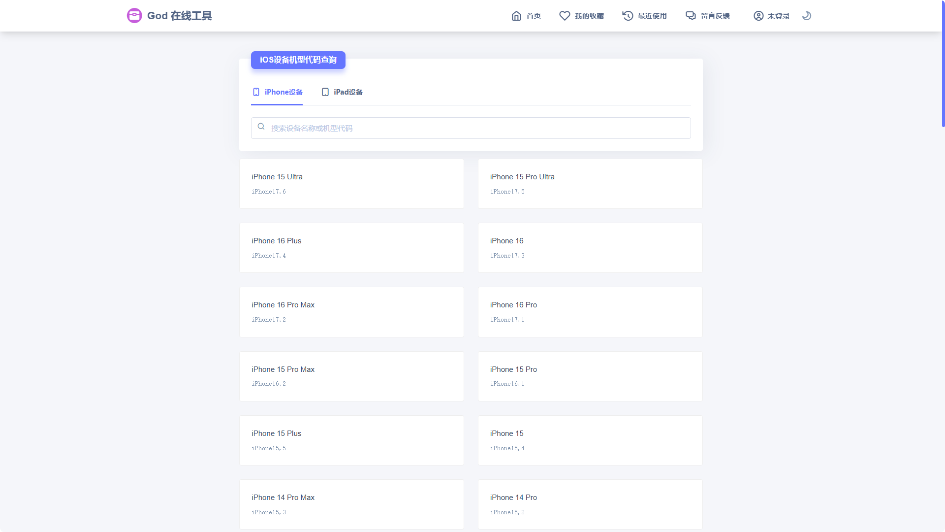Viewport: 945px width, 532px height.
Task: Toggle dark mode with the moon icon
Action: coord(806,16)
